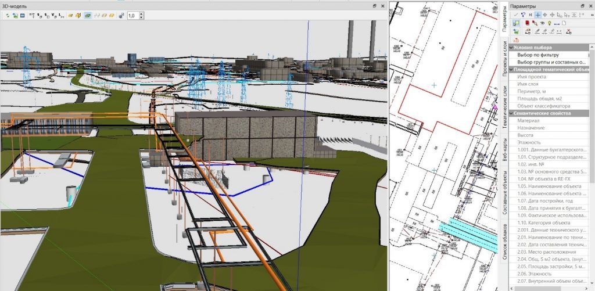Click the sphere icon beside the 1,0 field

point(121,16)
